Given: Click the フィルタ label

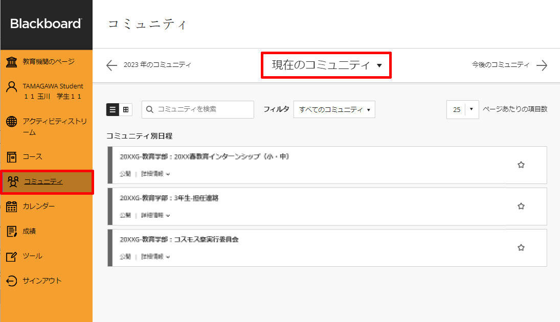Looking at the screenshot, I should coord(276,109).
